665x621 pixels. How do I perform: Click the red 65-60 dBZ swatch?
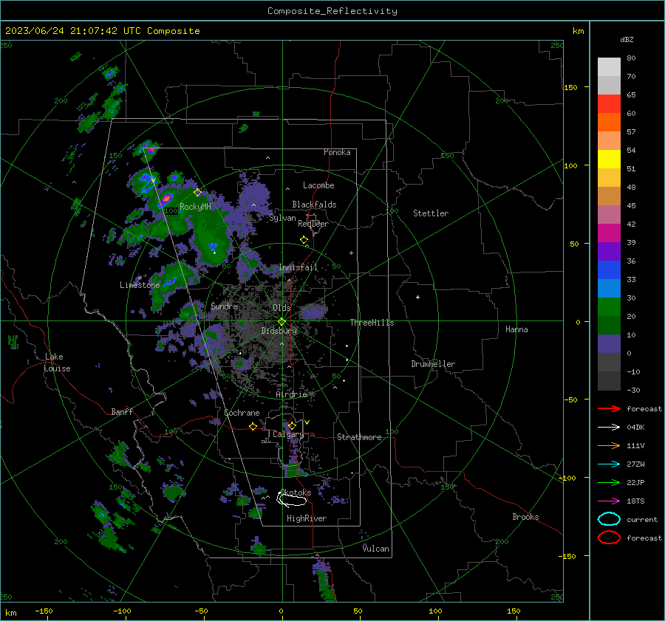[609, 104]
